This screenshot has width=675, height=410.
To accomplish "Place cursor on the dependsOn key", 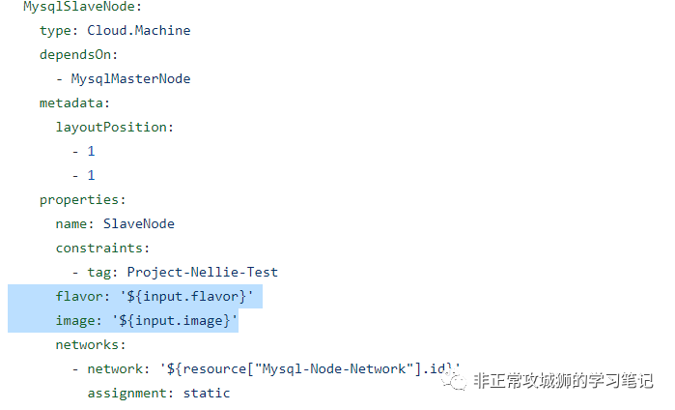I will click(78, 55).
